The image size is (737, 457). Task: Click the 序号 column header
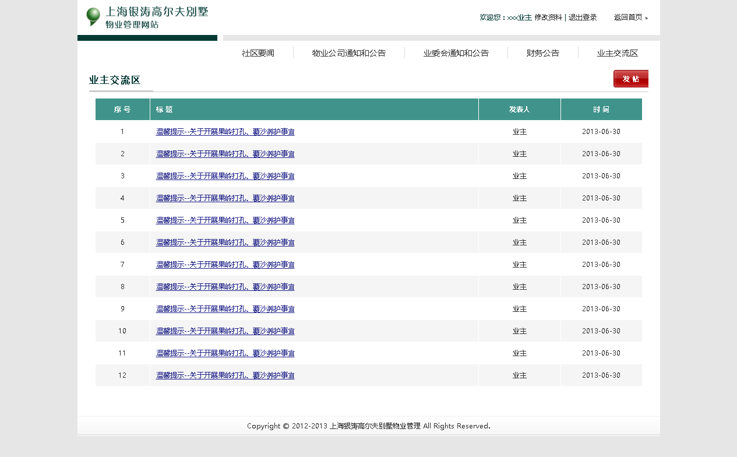[x=122, y=110]
